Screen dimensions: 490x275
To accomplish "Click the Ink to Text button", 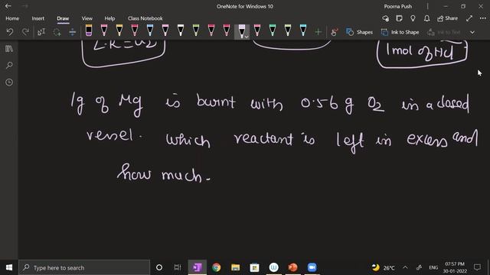I will tap(444, 32).
